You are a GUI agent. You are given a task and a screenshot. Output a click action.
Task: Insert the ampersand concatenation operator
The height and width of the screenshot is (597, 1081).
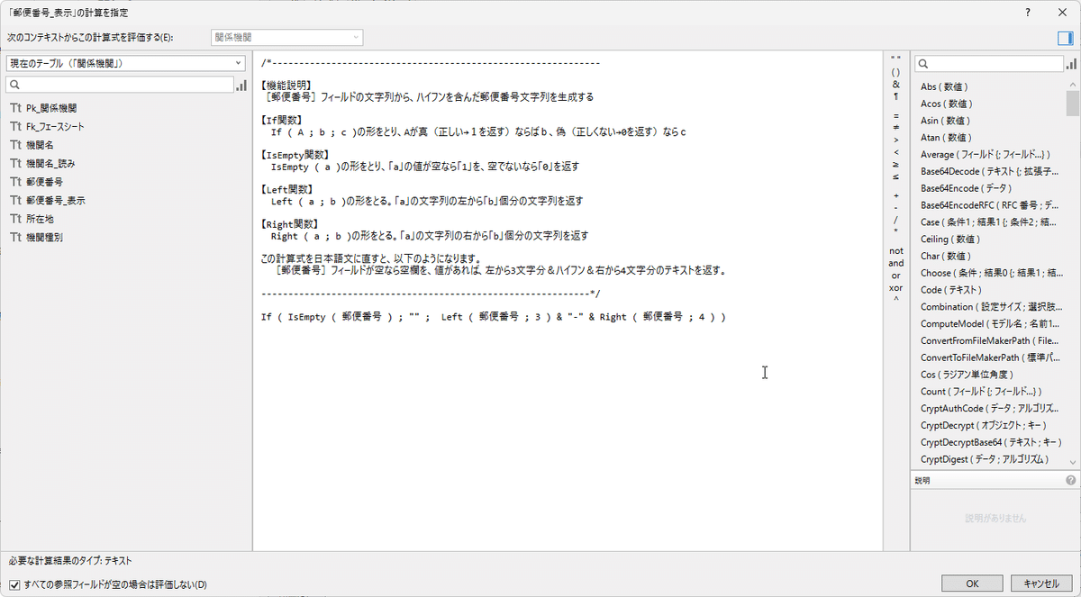pyautogui.click(x=895, y=84)
